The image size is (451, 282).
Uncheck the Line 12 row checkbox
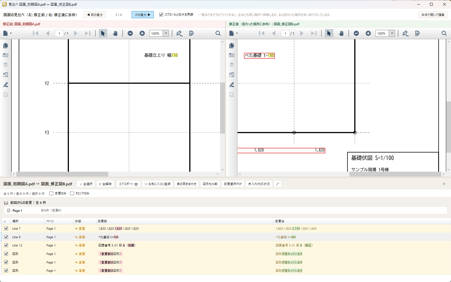[x=6, y=245]
